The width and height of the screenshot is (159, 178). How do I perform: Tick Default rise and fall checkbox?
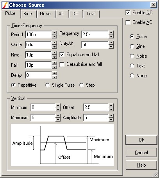[62, 64]
